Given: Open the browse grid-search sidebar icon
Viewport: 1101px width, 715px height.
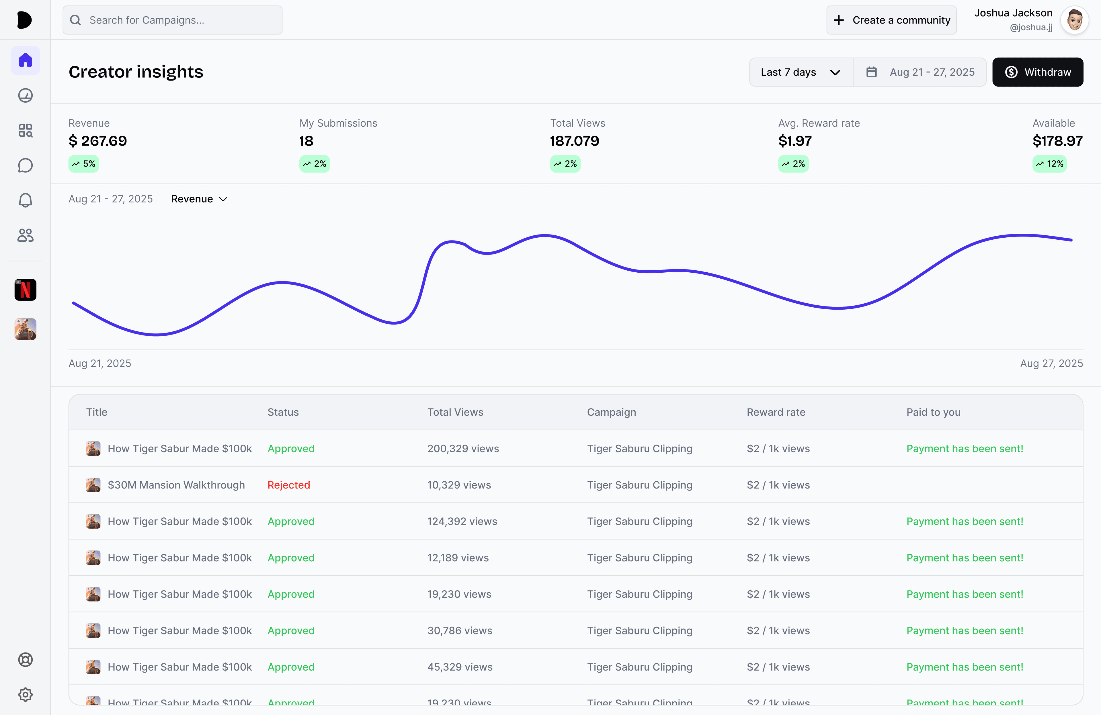Looking at the screenshot, I should click(25, 130).
